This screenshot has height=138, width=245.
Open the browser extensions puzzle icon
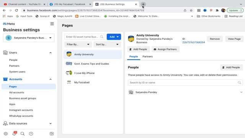coord(217,10)
